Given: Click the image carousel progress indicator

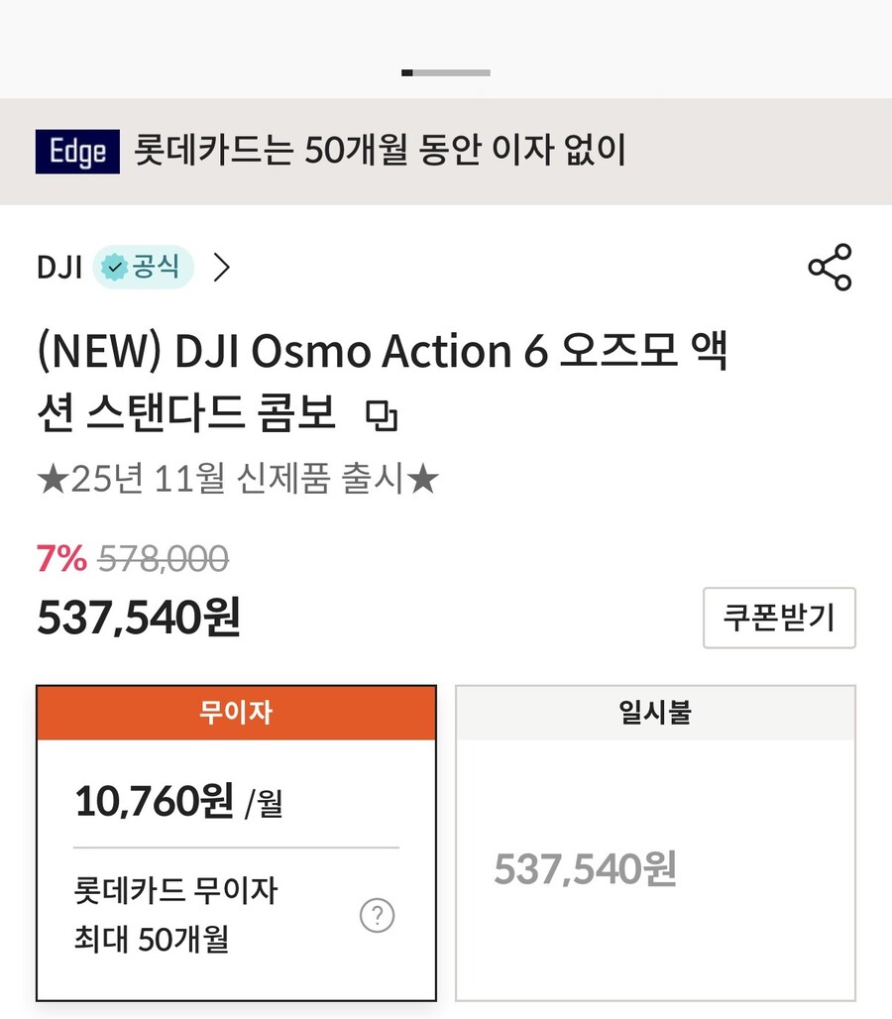Looking at the screenshot, I should [x=446, y=72].
